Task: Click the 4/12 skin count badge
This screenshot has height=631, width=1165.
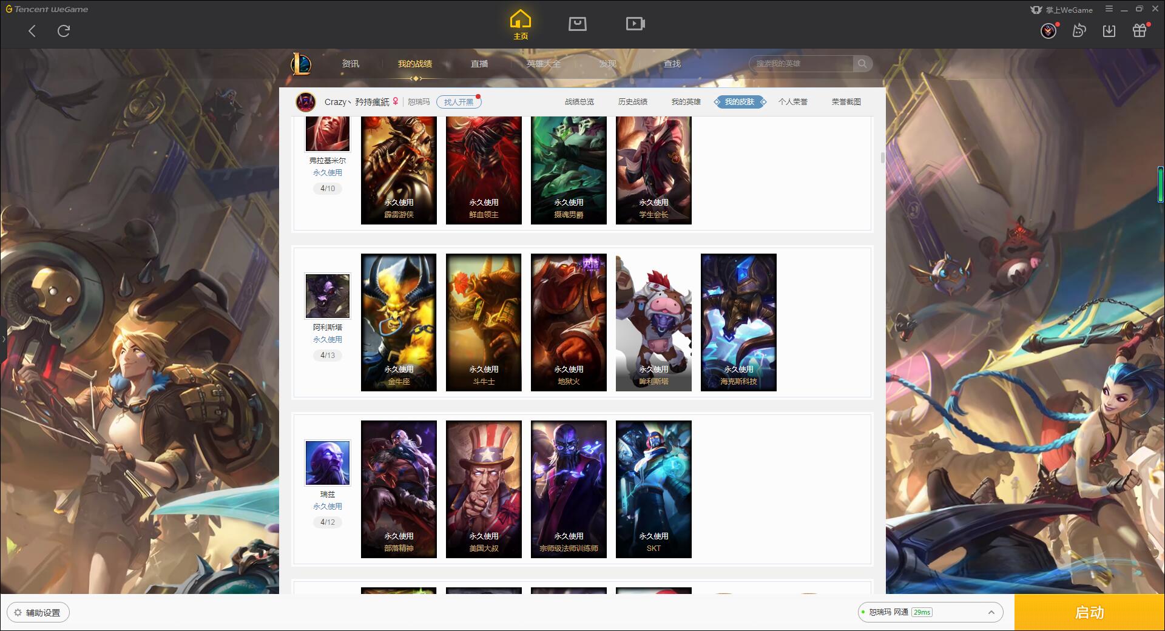Action: coord(328,522)
